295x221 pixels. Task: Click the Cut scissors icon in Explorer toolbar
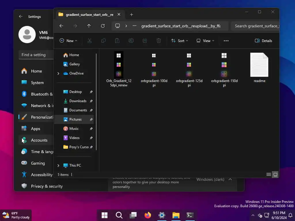[90, 41]
